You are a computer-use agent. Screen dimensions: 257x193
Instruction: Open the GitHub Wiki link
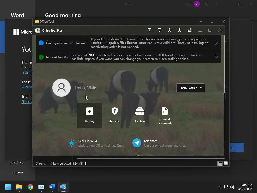click(x=96, y=143)
